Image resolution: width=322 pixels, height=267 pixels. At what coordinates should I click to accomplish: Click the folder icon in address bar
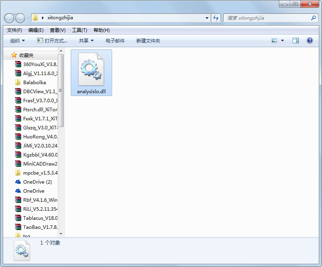(x=35, y=18)
